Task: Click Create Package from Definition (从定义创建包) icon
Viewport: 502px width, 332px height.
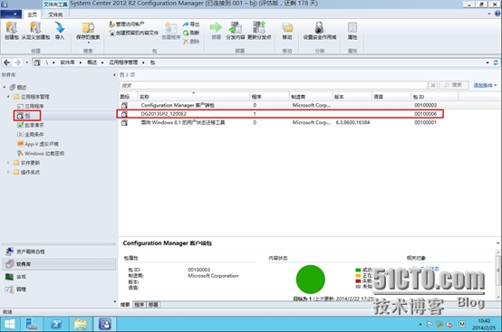Action: (35, 31)
